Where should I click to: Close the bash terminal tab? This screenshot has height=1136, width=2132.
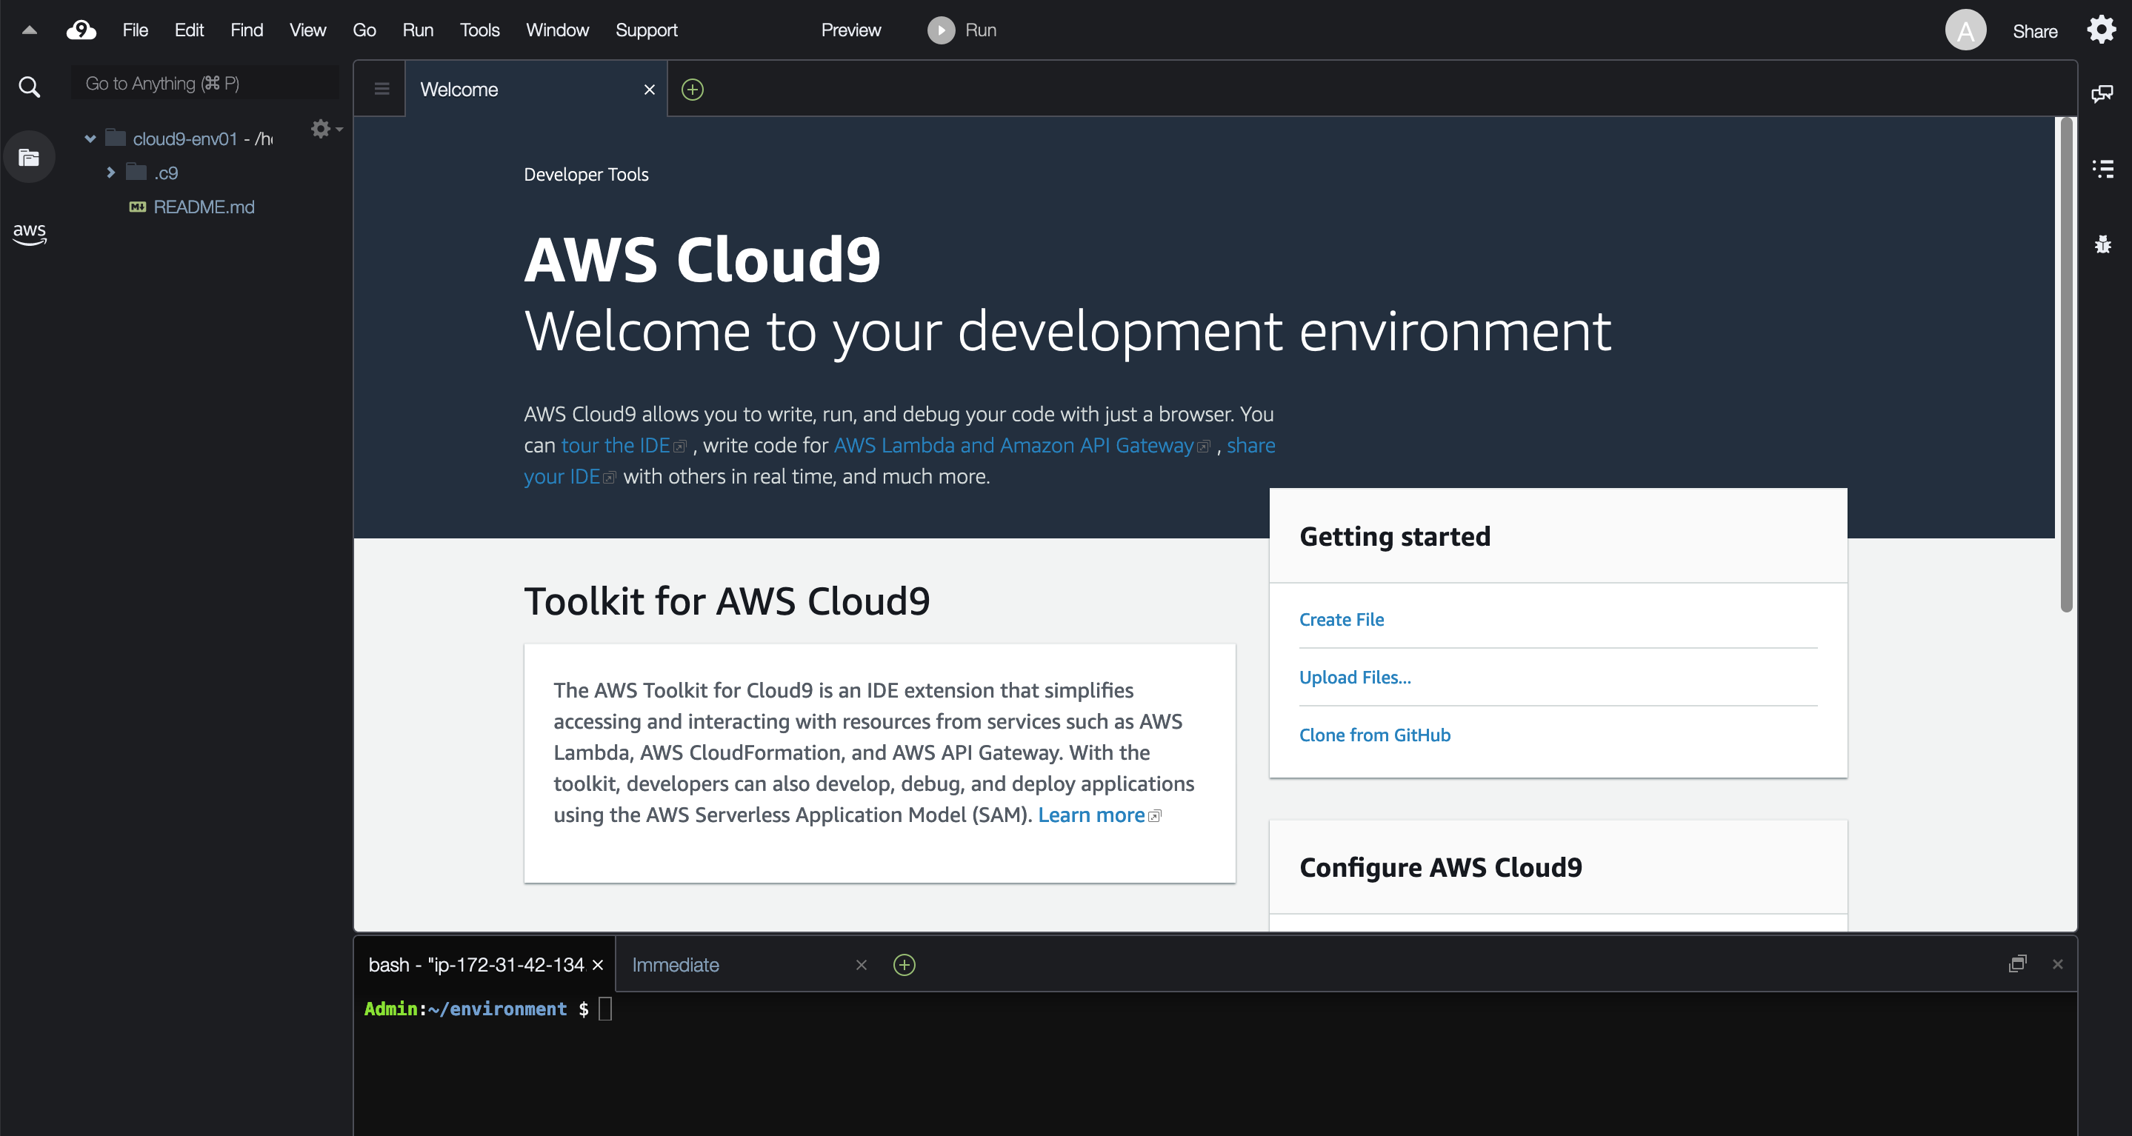[x=599, y=965]
